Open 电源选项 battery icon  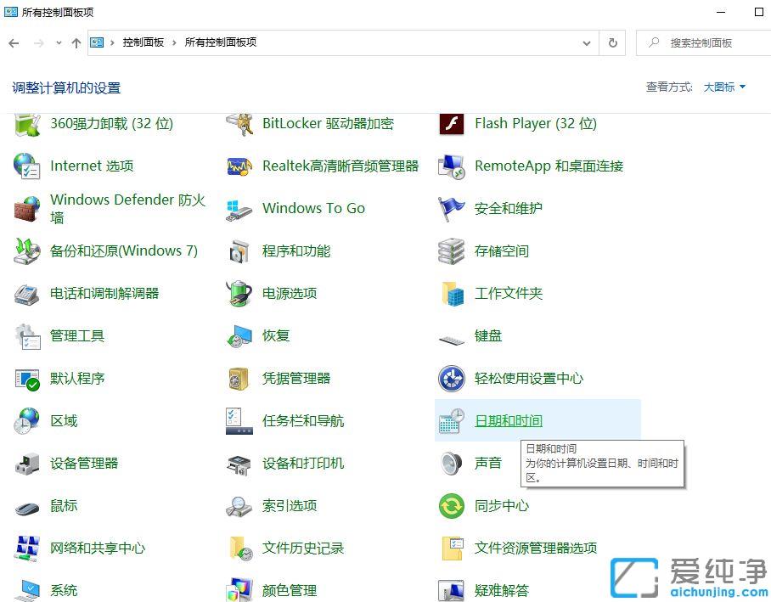239,294
